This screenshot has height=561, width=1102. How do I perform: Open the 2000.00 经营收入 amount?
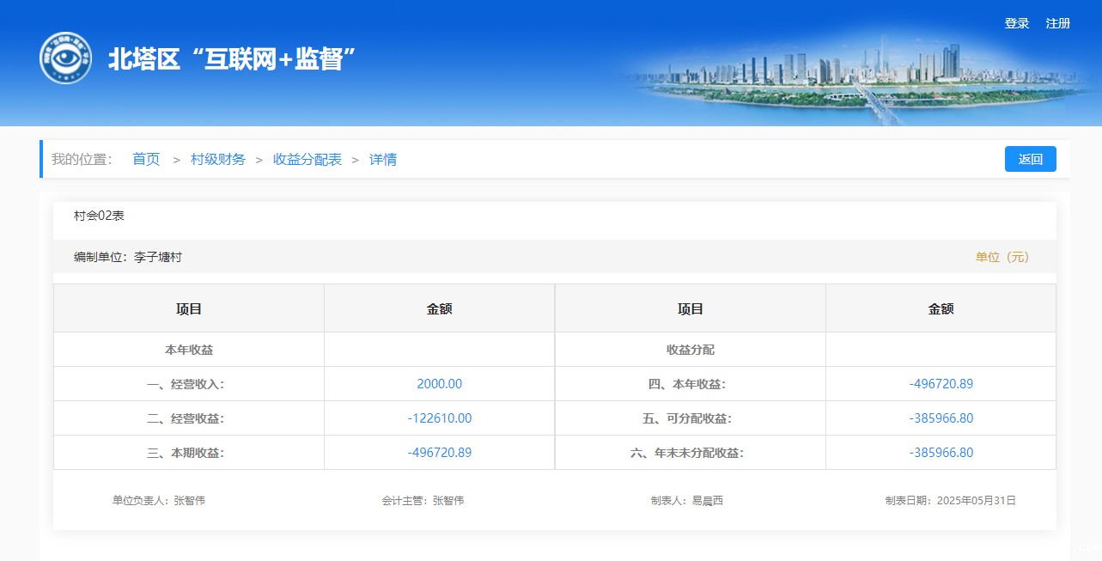click(x=439, y=384)
